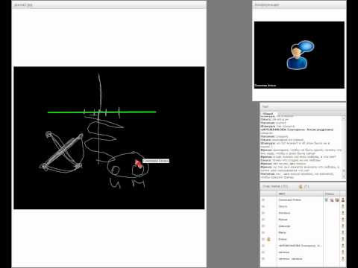Click the leftmost status icon in presenter's row
This screenshot has width=358, height=268.
tap(327, 200)
